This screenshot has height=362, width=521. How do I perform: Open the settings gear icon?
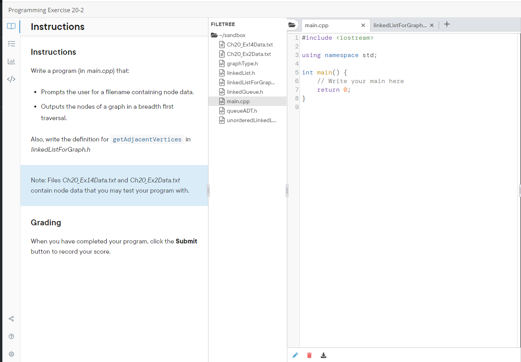(x=11, y=354)
